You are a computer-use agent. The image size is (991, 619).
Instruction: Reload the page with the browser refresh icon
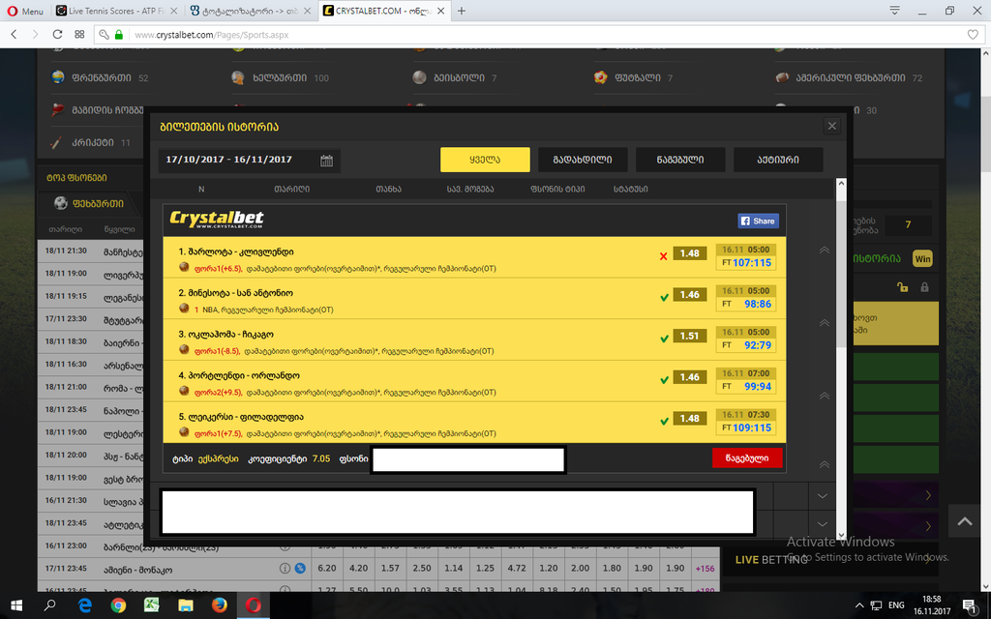coord(57,34)
